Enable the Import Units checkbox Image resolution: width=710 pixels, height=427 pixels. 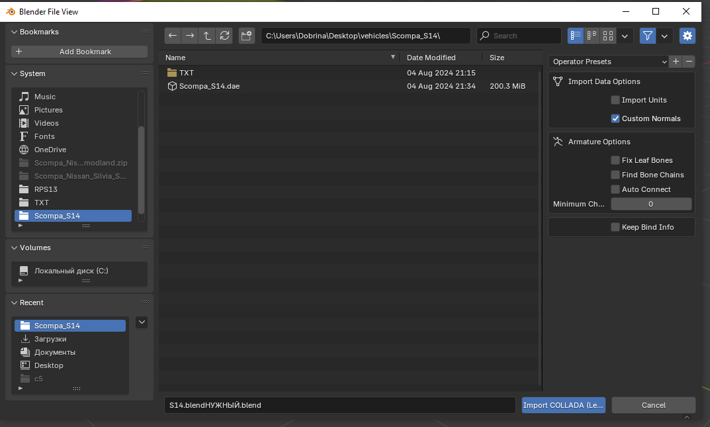(615, 100)
